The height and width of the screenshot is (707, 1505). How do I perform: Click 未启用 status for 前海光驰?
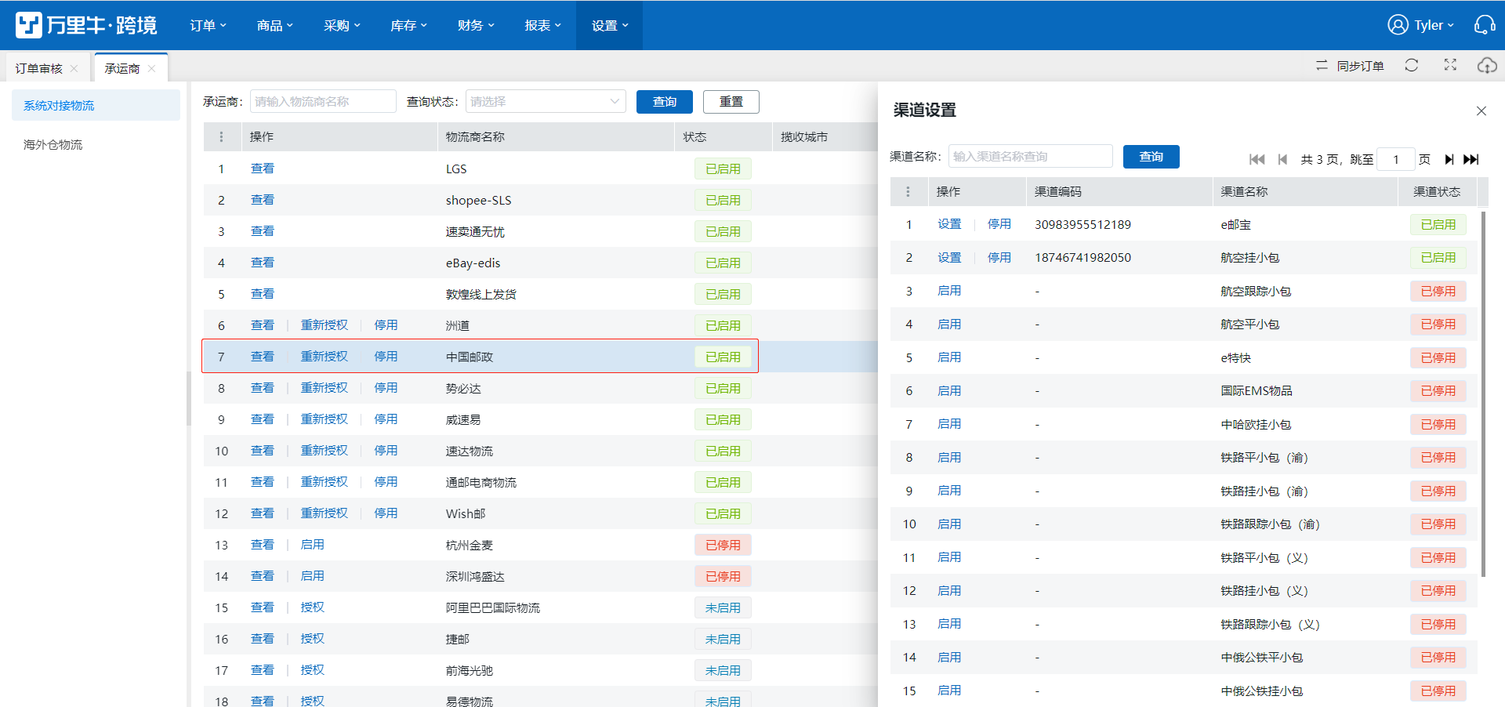(723, 670)
